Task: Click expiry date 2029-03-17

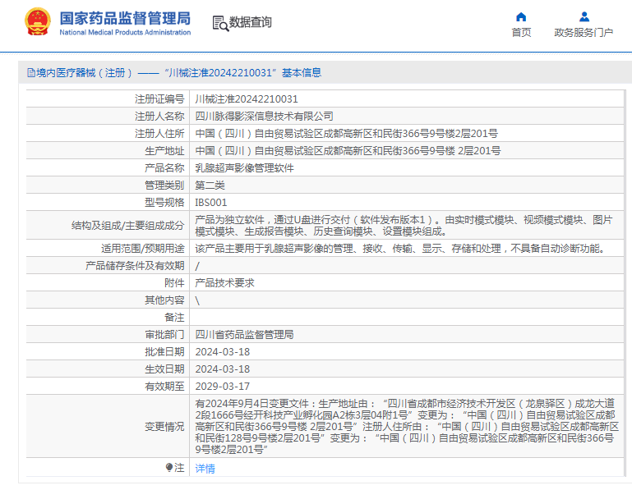Action: pos(223,387)
